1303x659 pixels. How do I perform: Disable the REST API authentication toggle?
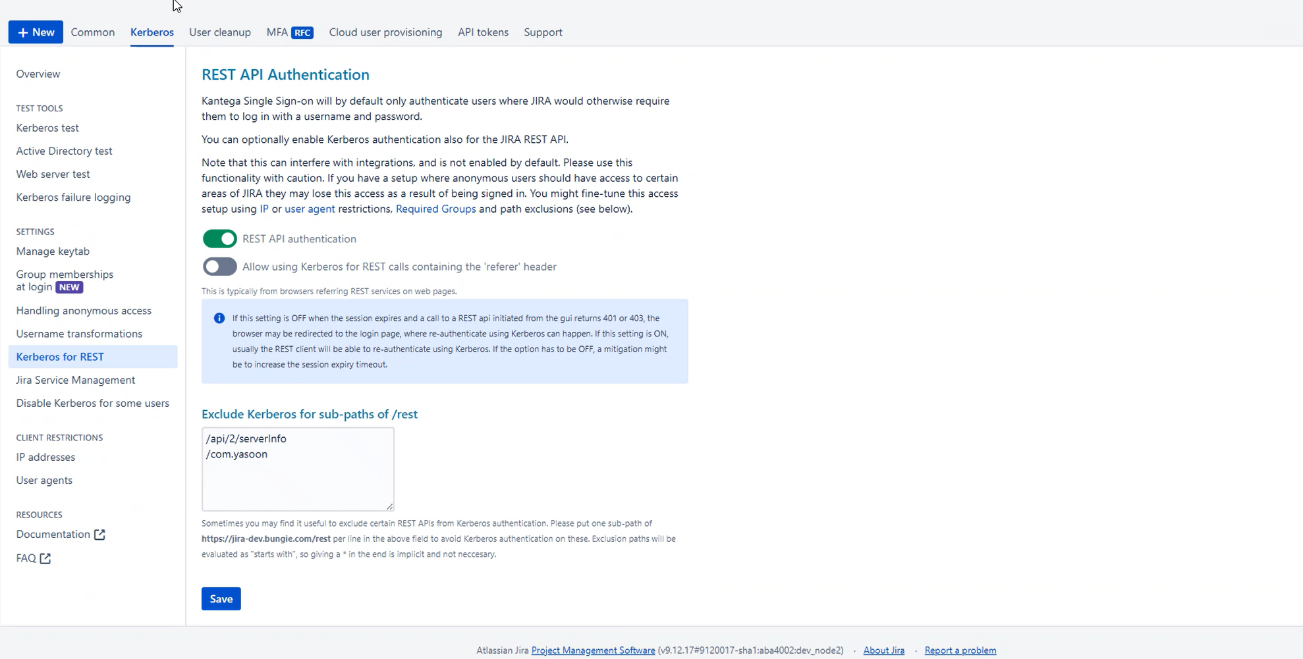(x=219, y=239)
